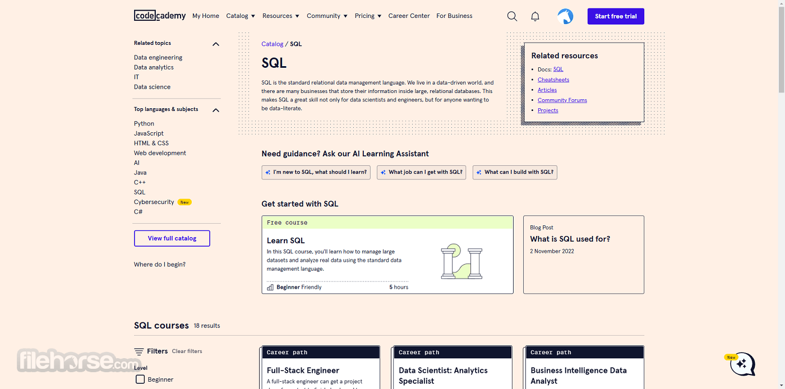Select C++ in the sidebar
The width and height of the screenshot is (785, 389).
coord(140,182)
